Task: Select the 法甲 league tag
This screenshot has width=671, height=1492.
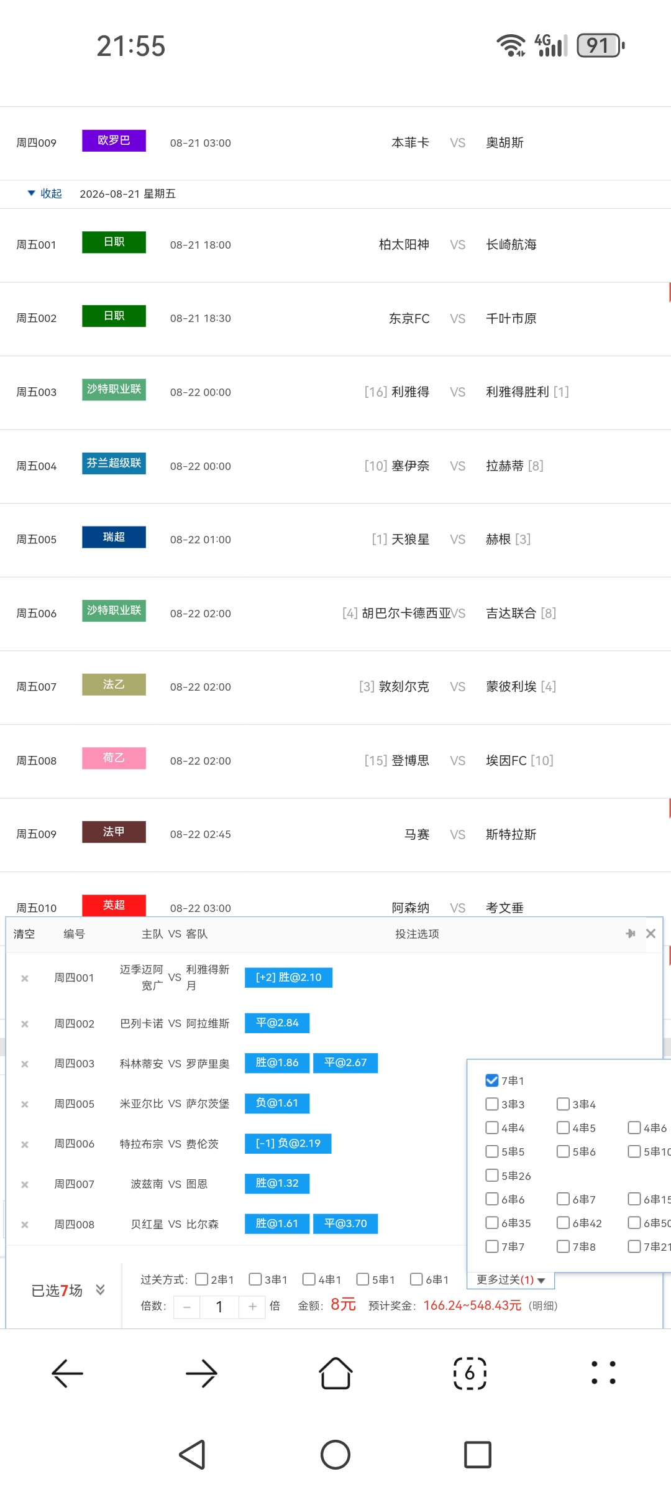Action: [x=114, y=832]
